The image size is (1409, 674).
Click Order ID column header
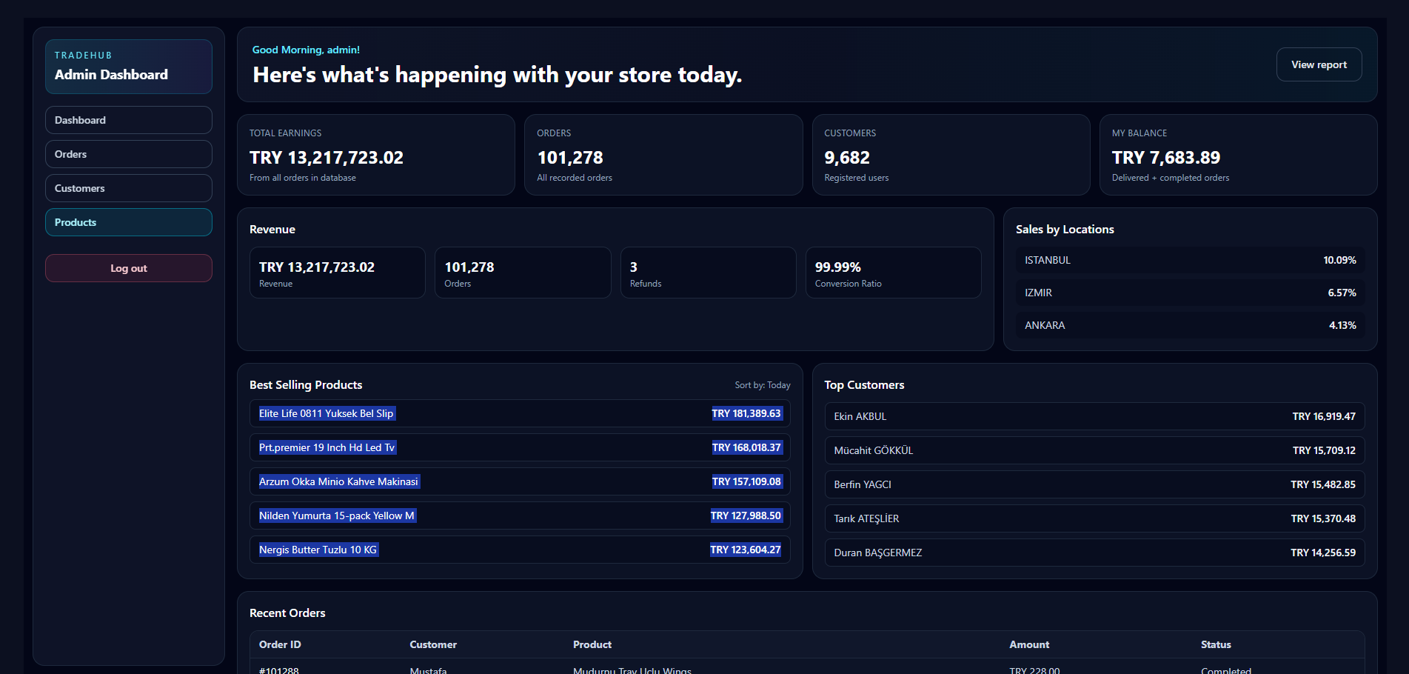click(280, 644)
